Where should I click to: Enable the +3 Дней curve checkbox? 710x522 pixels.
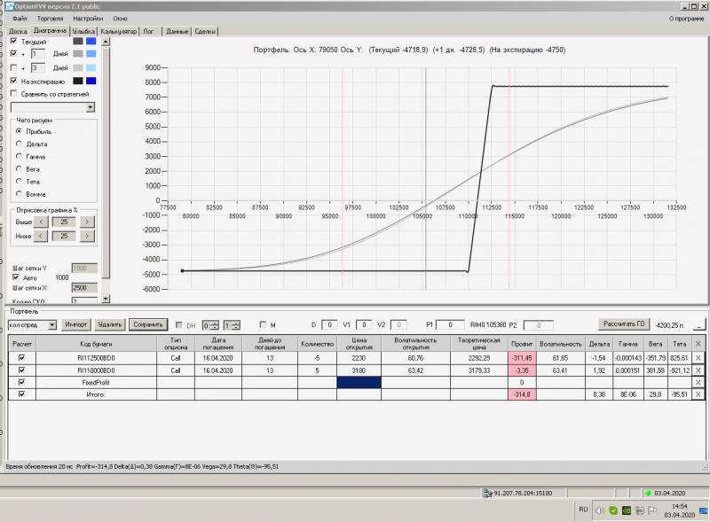point(13,67)
